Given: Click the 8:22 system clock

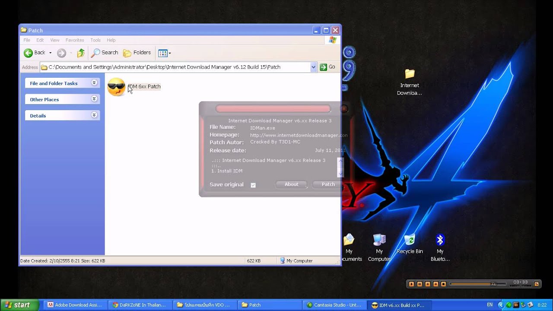Looking at the screenshot, I should pos(542,305).
